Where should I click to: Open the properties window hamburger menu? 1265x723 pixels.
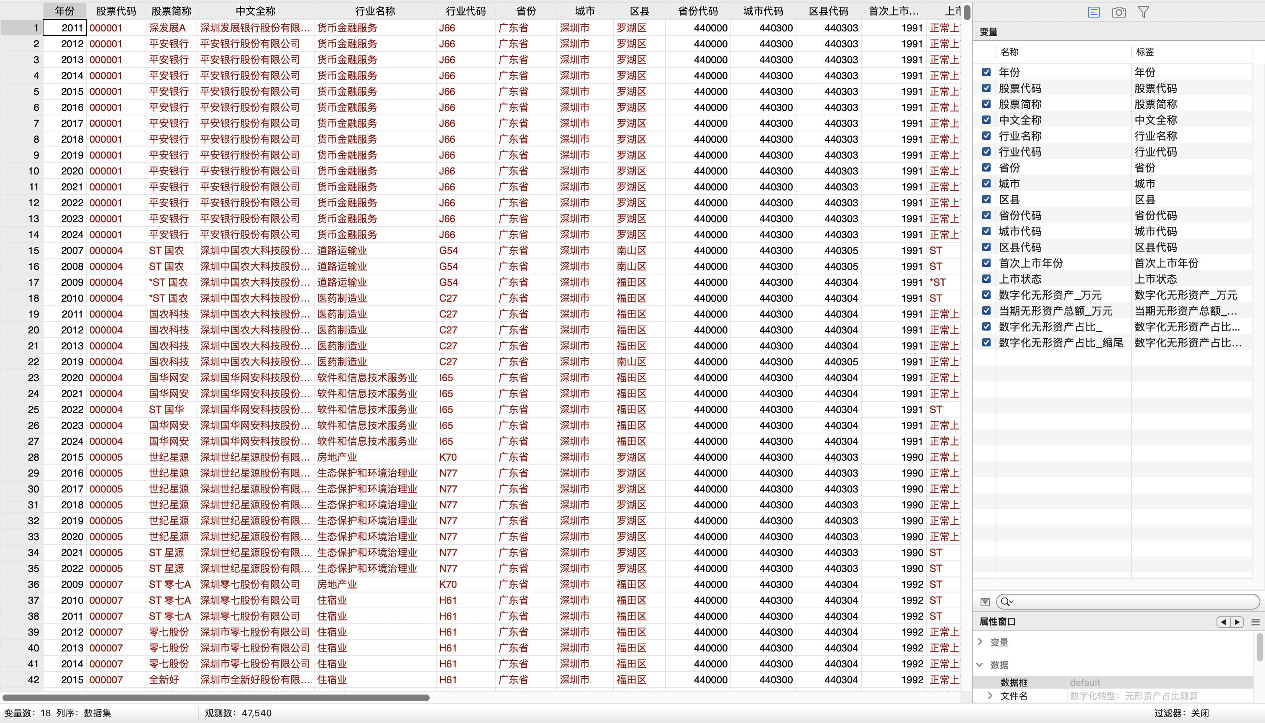[x=1255, y=622]
